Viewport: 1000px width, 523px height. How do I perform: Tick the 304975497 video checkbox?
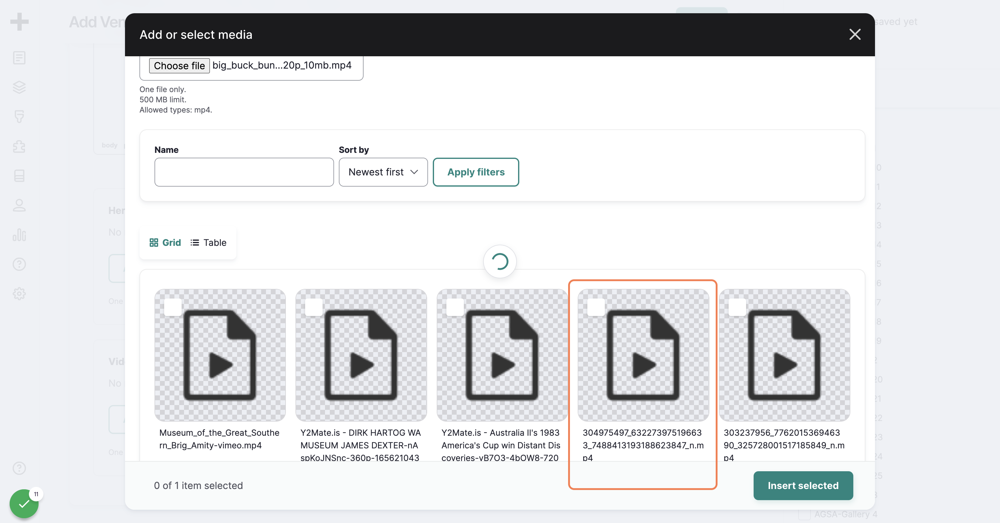tap(596, 308)
